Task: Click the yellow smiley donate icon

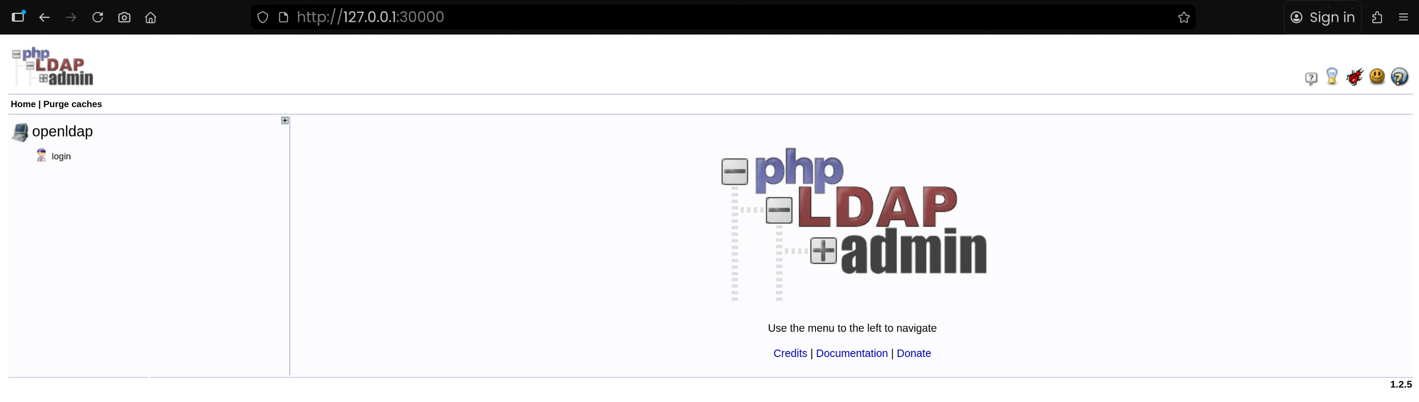Action: coord(1377,77)
